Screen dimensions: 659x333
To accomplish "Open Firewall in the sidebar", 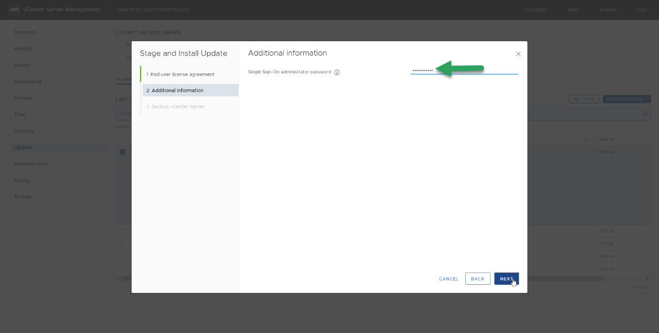I will (x=23, y=98).
